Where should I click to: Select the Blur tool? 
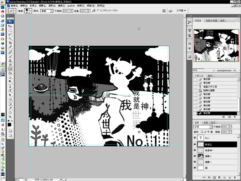pos(10,77)
